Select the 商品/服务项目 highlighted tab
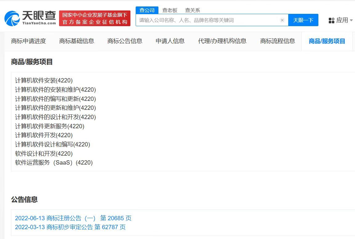 [x=326, y=41]
